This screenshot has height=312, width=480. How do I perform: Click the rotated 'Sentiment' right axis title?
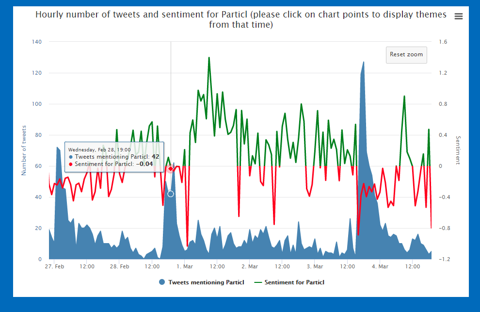458,150
